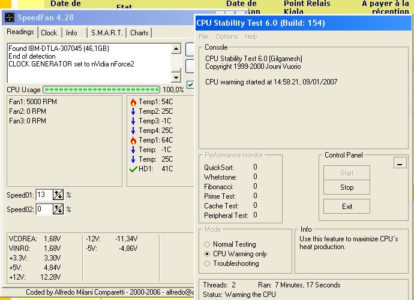Click the 'CLOCK GENERATOR set to nVidia nForce2' line
414x300 pixels.
[x=71, y=64]
